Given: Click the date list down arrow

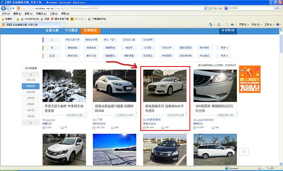Looking at the screenshot, I should (x=31, y=122).
